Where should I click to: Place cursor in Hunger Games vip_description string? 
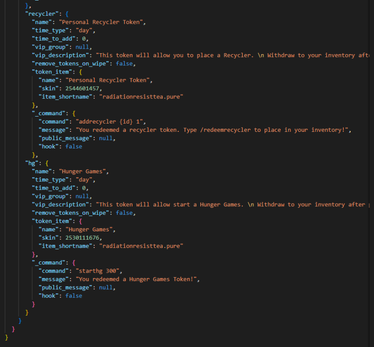pos(232,204)
